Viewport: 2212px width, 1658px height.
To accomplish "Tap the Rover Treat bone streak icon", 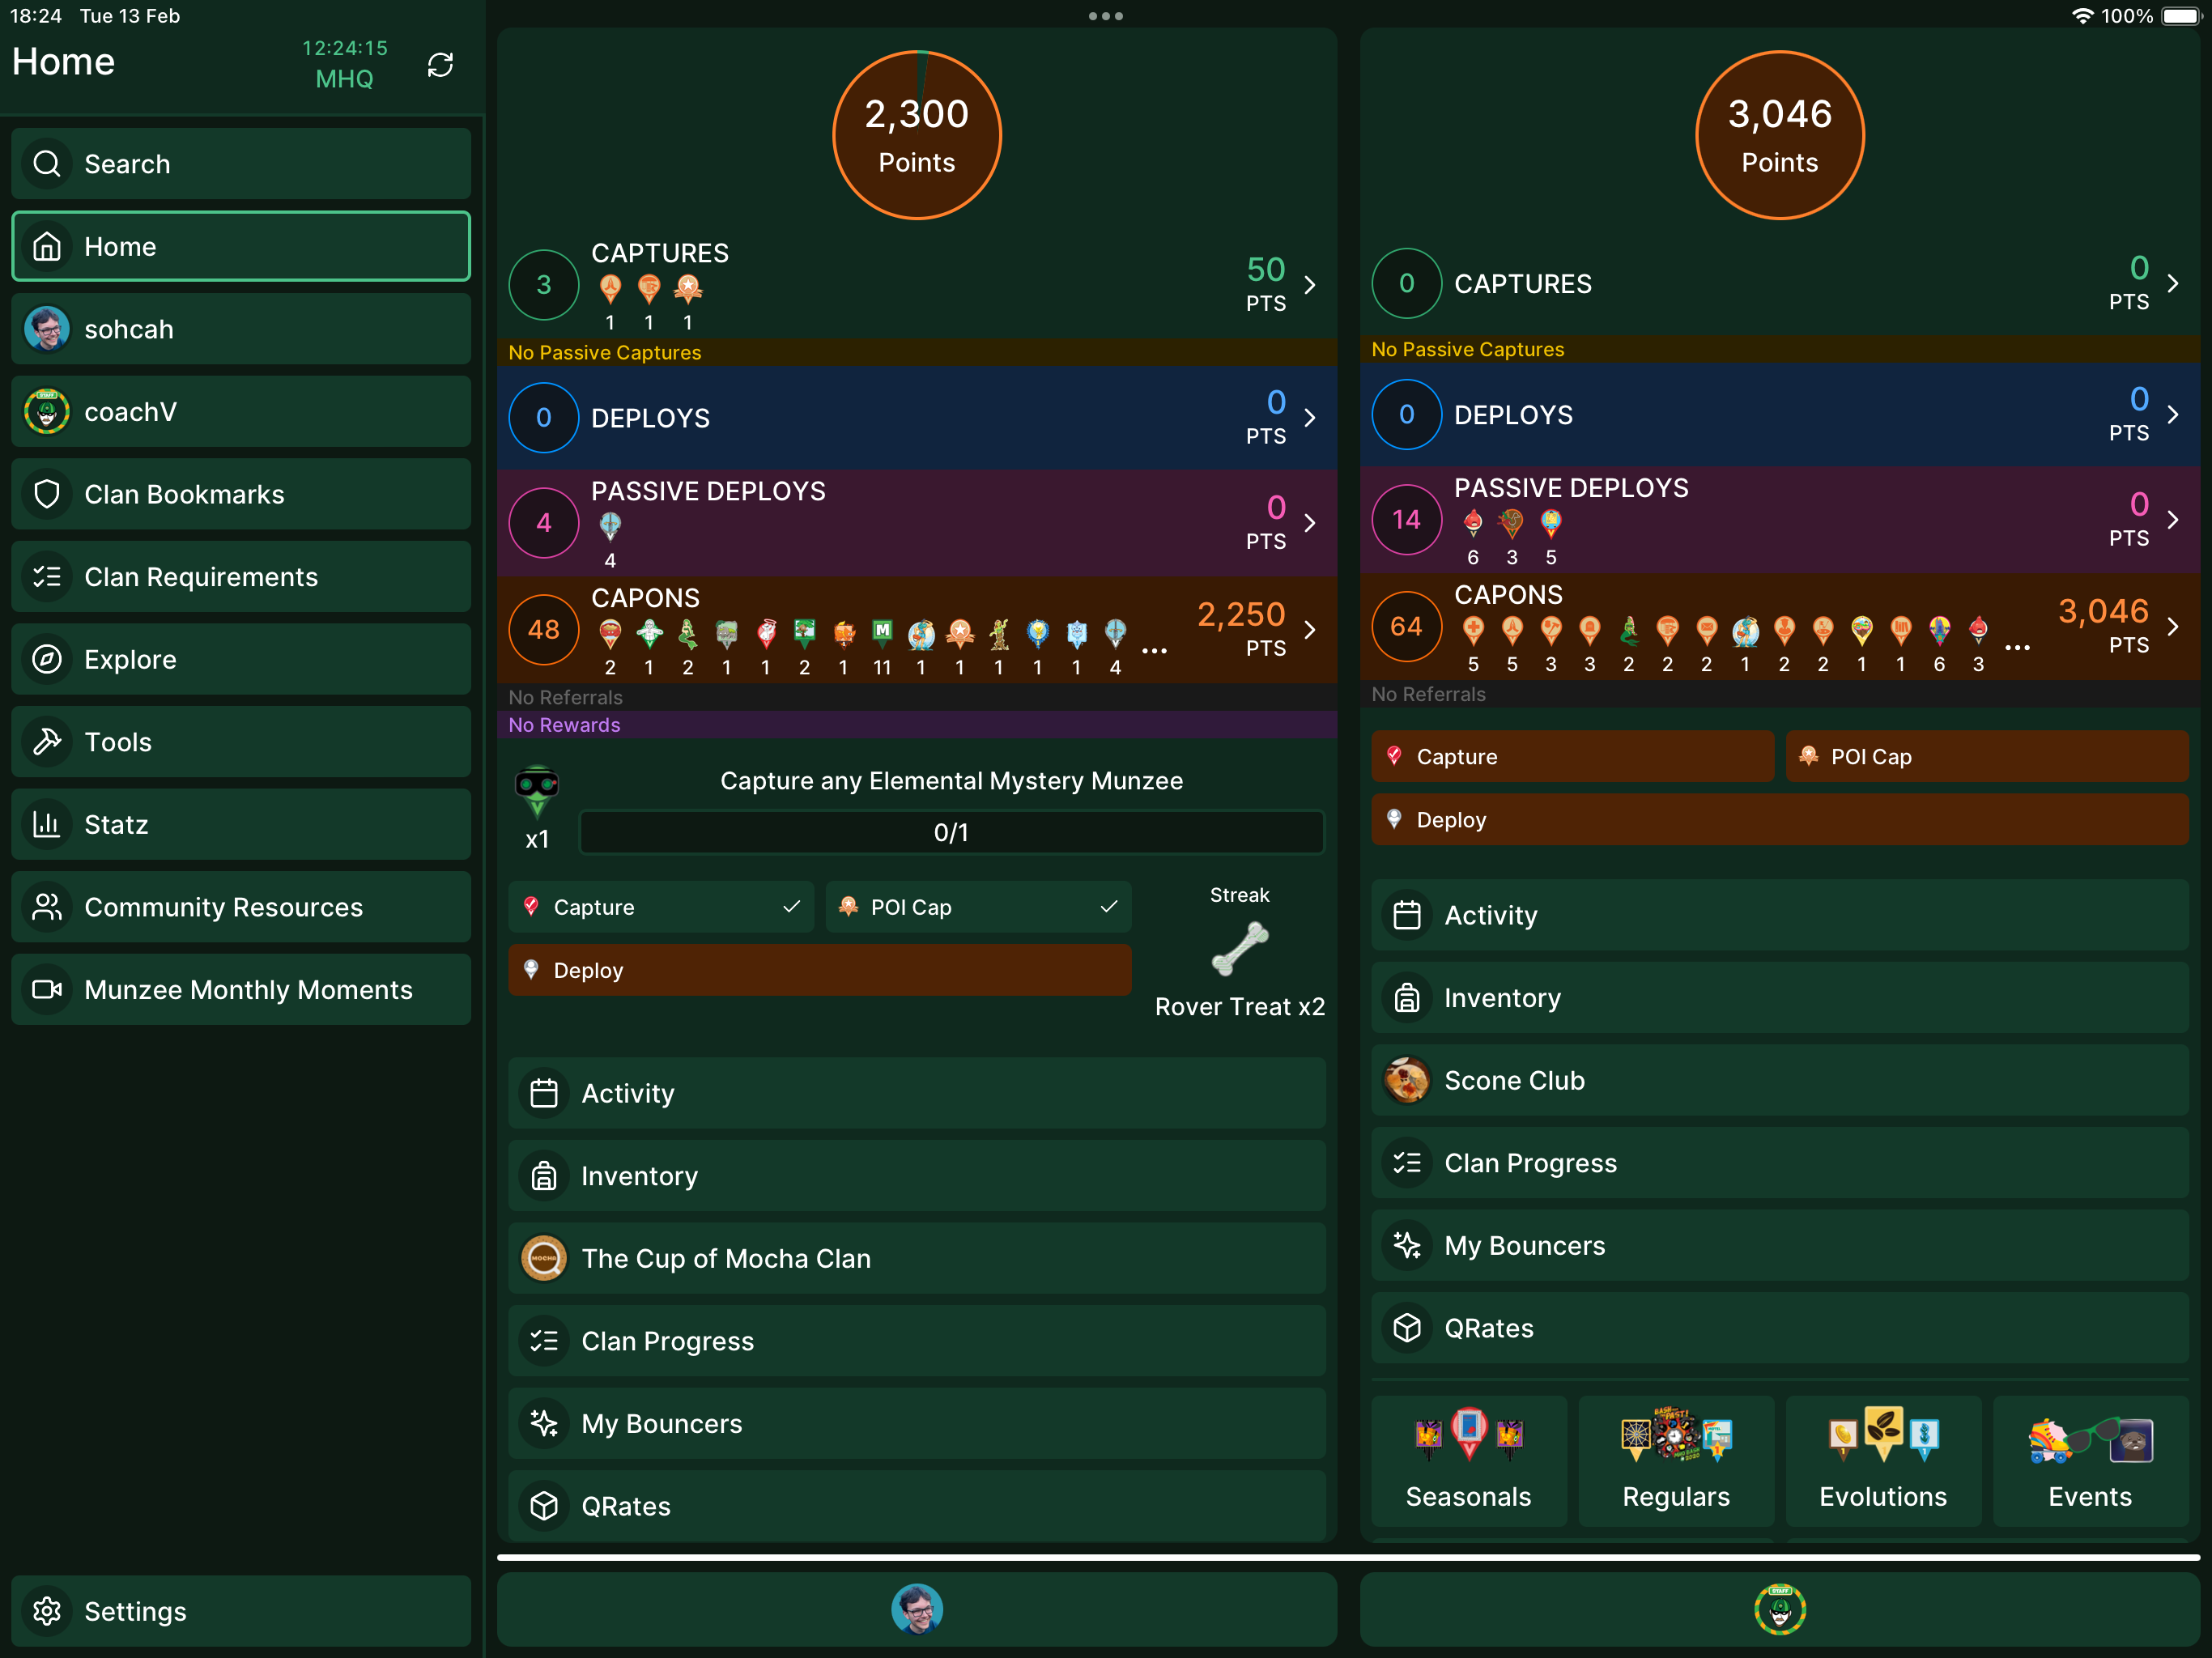I will (x=1240, y=949).
